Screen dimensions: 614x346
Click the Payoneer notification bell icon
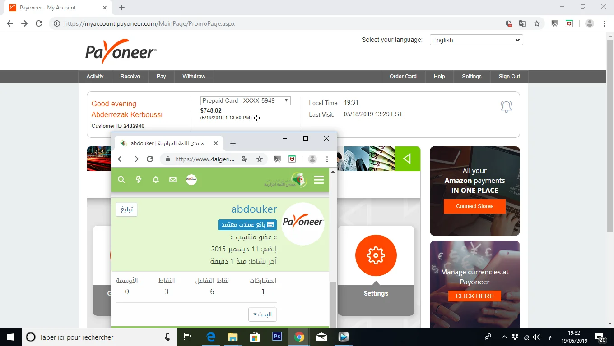click(506, 107)
